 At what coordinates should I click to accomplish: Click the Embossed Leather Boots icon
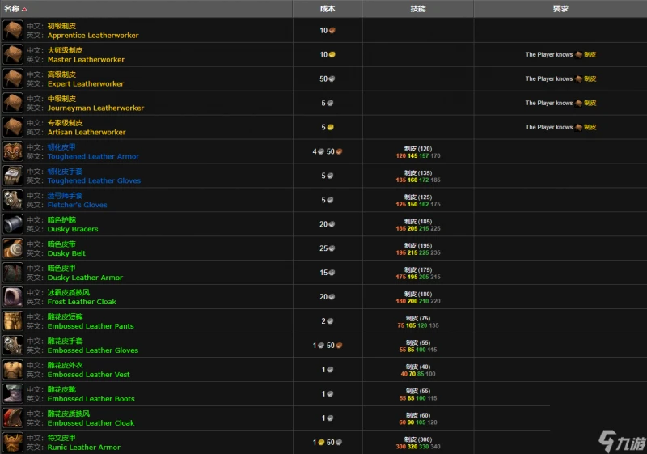coord(13,394)
